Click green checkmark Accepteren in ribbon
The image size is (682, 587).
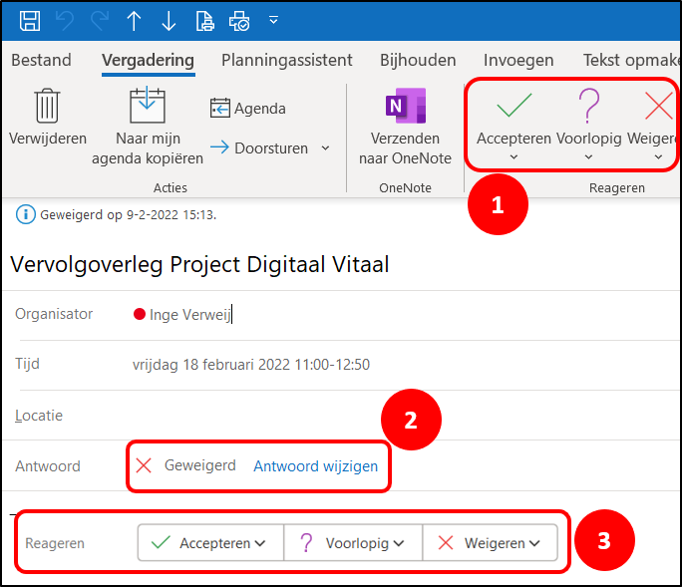[x=514, y=106]
